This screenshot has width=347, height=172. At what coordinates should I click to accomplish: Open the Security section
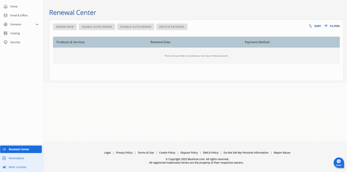tap(15, 42)
